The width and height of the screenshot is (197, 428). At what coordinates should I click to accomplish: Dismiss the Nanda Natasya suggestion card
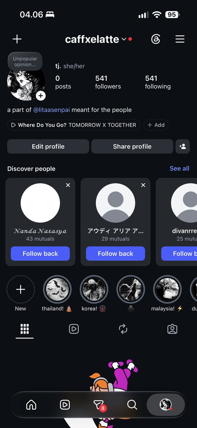[x=68, y=185]
